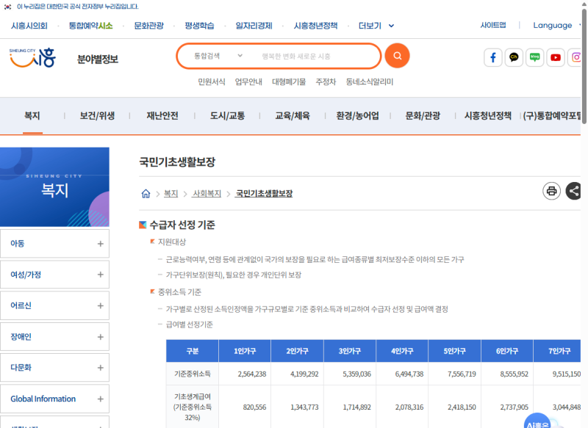Open the Language selector
Screen dimensions: 588x428
click(556, 26)
